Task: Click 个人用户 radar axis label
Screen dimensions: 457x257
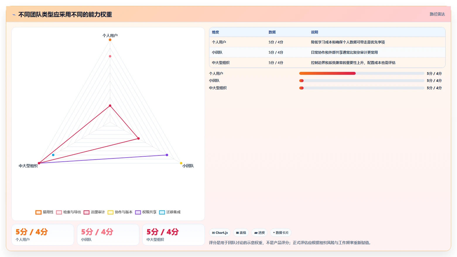Action: (110, 35)
